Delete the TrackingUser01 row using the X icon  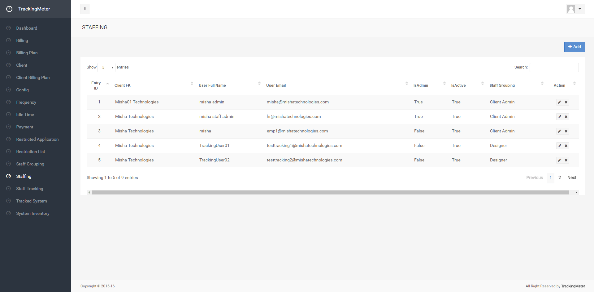pos(566,146)
